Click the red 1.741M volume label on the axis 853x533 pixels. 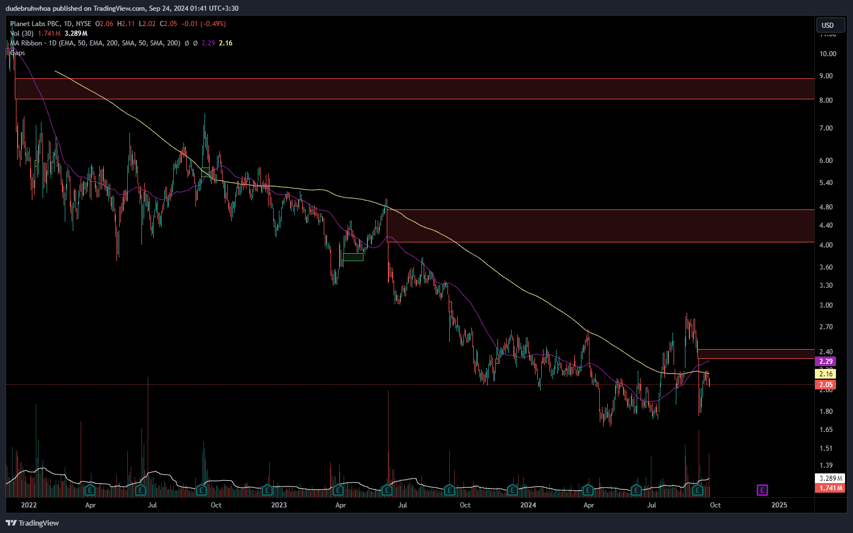pos(830,488)
